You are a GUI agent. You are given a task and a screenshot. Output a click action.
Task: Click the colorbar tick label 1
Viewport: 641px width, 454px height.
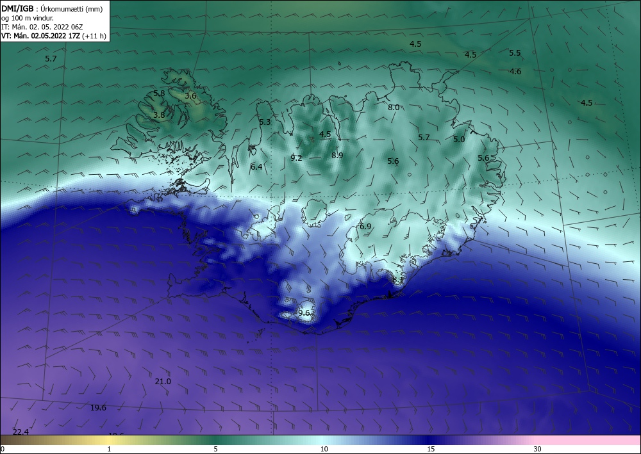coord(109,449)
